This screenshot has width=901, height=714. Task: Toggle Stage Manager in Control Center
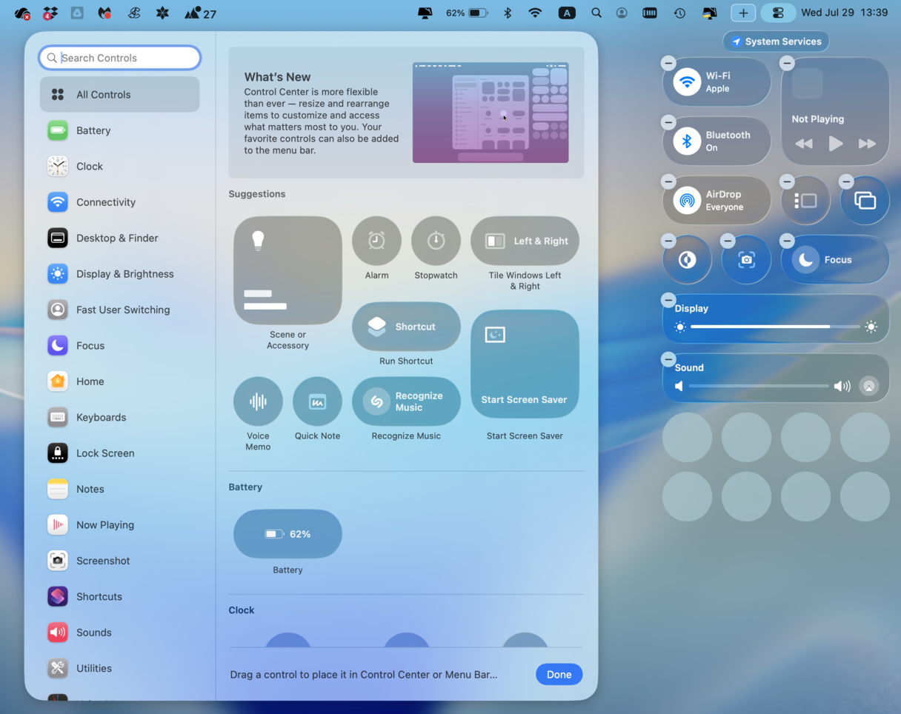click(805, 200)
